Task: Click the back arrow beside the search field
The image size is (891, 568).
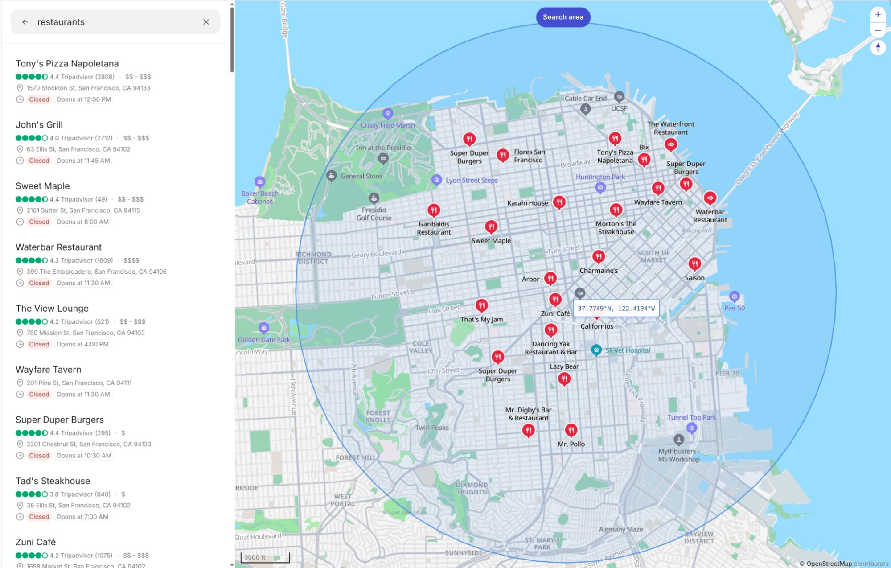Action: (25, 22)
